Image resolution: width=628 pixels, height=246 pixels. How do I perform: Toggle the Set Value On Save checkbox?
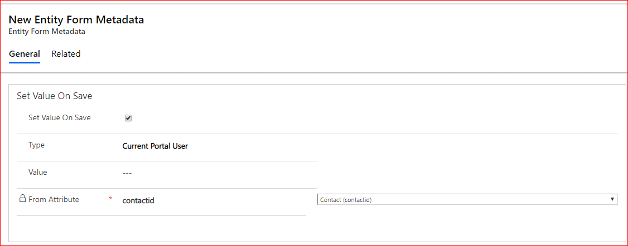[128, 118]
